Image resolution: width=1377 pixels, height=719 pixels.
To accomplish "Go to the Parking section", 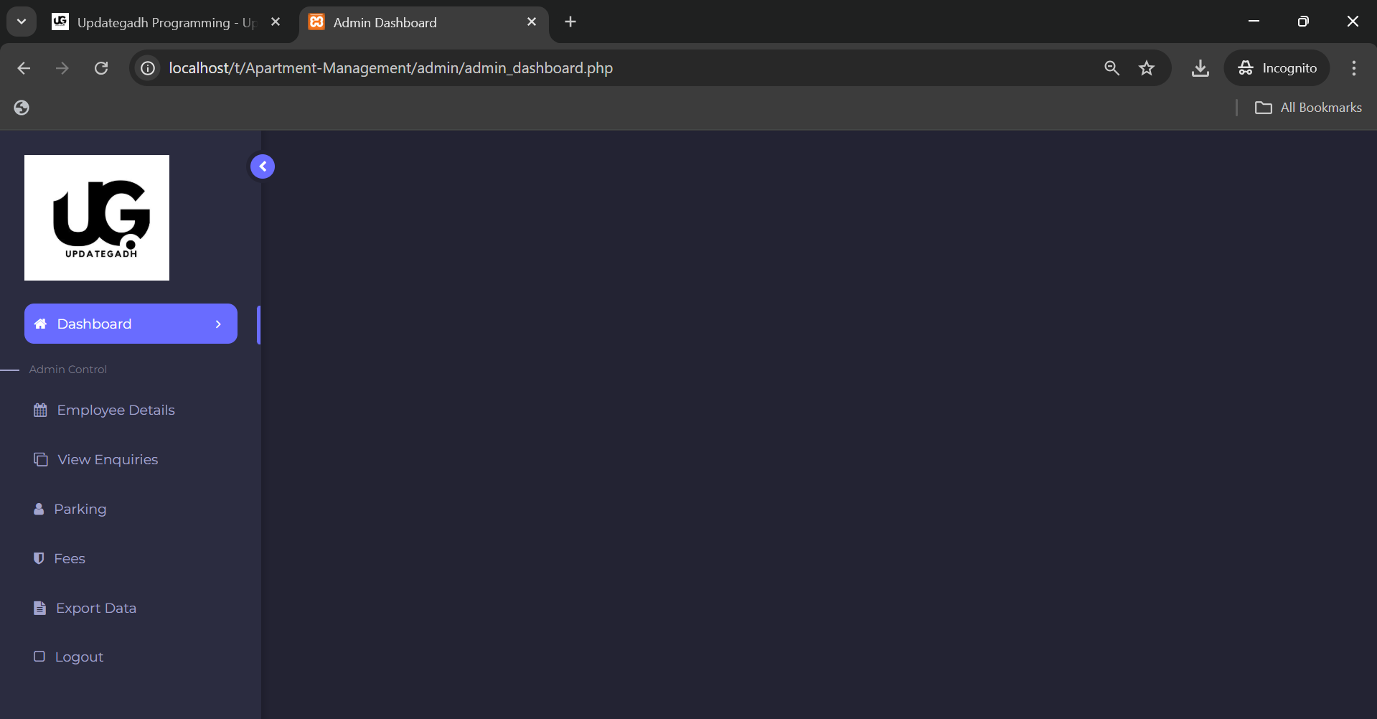I will coord(80,509).
